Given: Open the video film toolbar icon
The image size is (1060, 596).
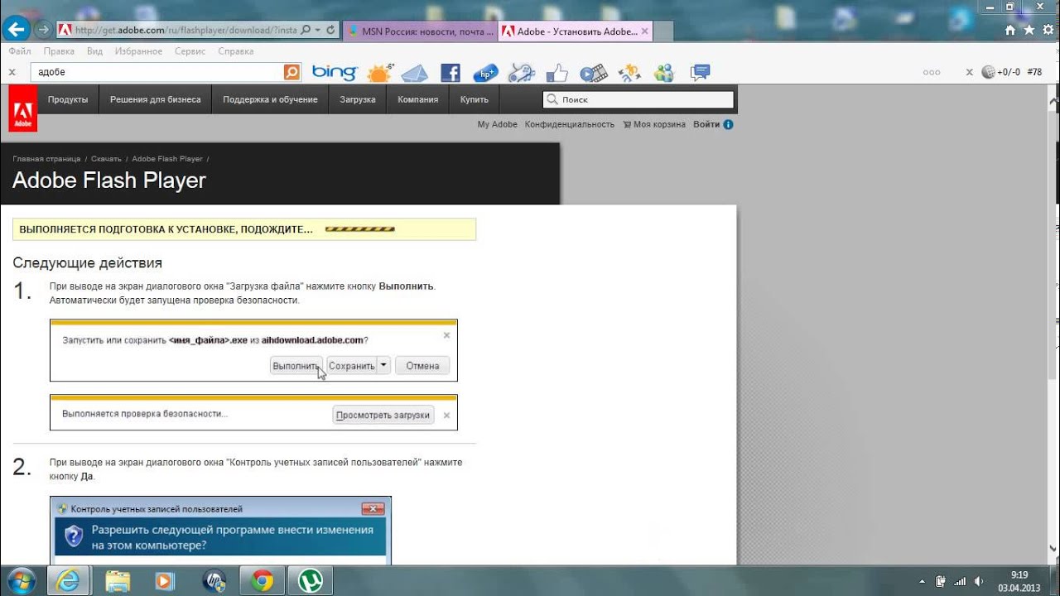Looking at the screenshot, I should coord(594,73).
